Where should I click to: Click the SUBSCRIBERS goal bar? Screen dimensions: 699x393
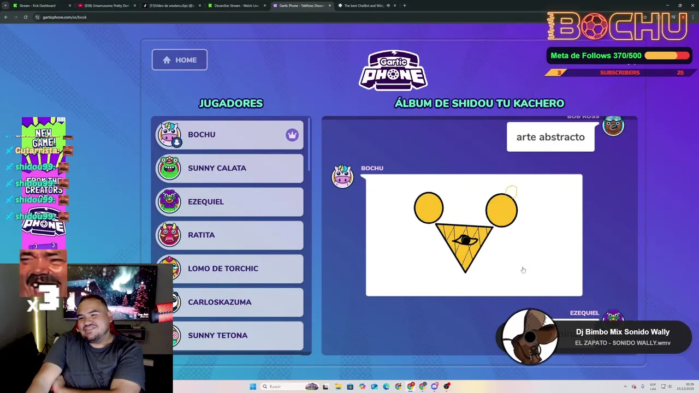(619, 73)
